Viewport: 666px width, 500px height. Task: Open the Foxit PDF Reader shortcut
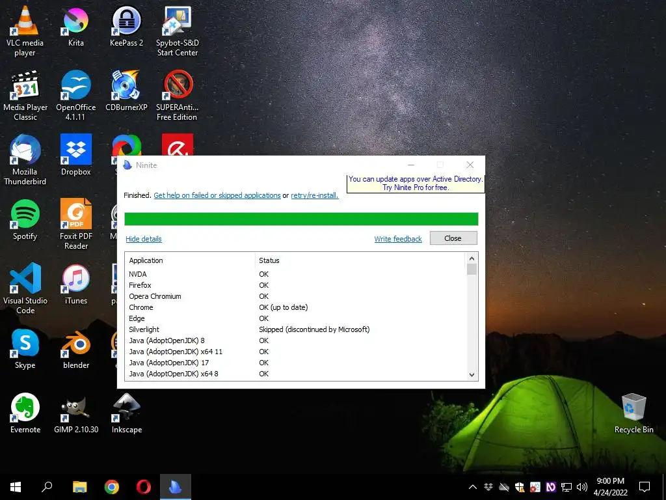click(x=76, y=225)
